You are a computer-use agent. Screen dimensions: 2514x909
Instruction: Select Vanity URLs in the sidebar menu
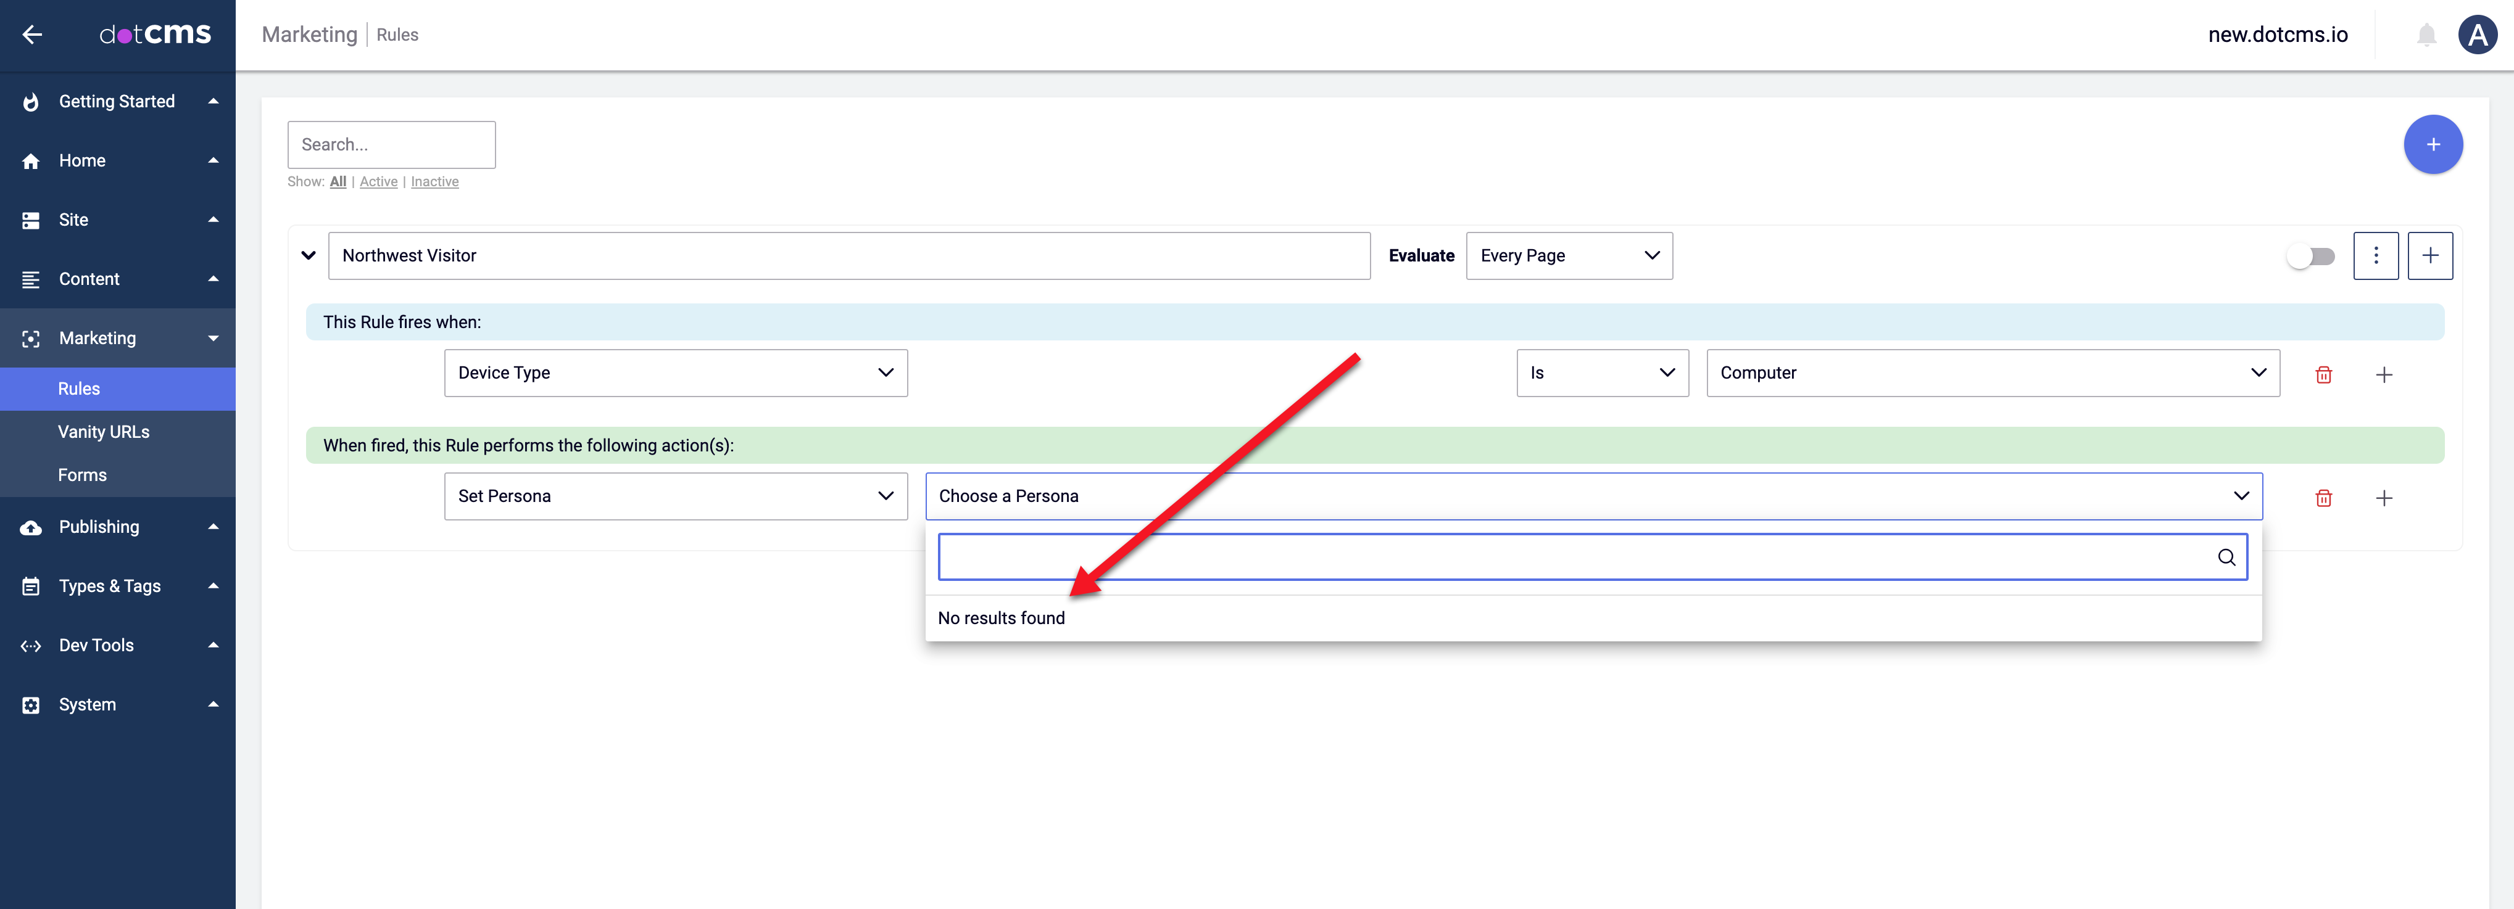tap(104, 431)
